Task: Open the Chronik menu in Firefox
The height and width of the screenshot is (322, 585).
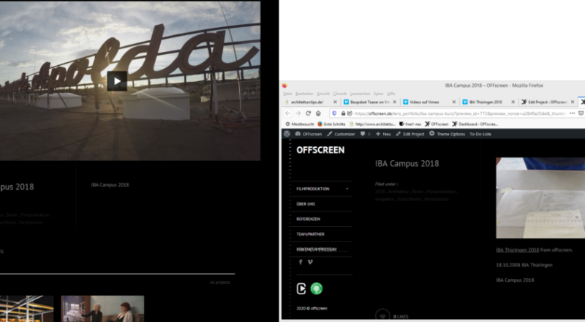Action: tap(339, 94)
